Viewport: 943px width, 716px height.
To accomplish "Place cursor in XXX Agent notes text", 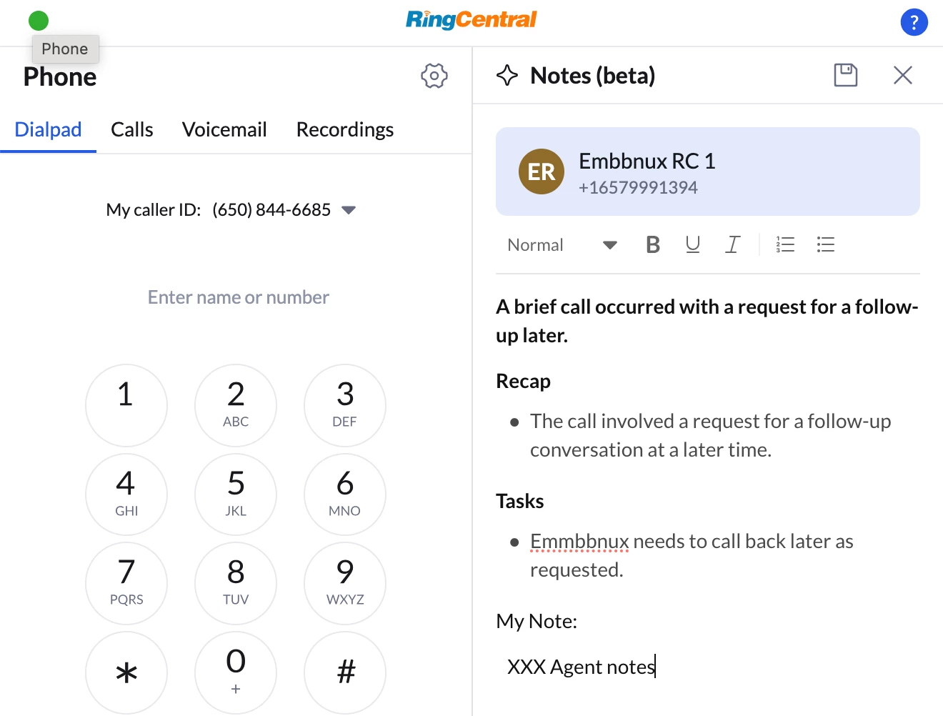I will (x=581, y=667).
